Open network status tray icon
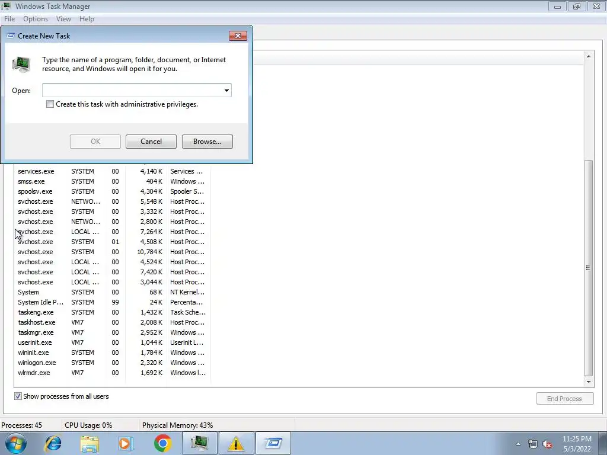 coord(533,444)
